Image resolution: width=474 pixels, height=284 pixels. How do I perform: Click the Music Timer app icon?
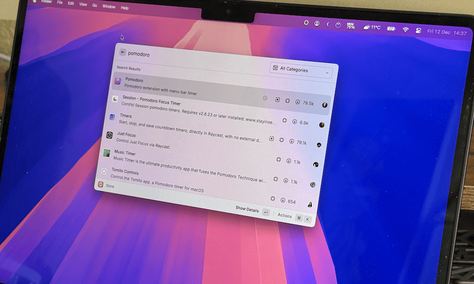point(107,153)
